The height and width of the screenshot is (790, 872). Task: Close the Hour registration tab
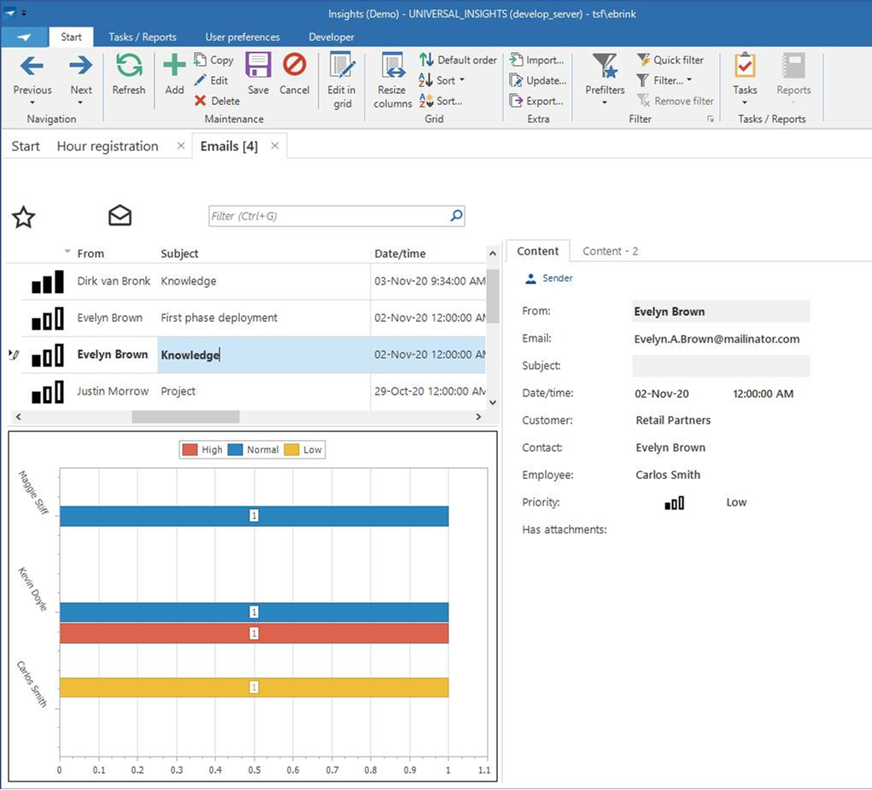181,146
